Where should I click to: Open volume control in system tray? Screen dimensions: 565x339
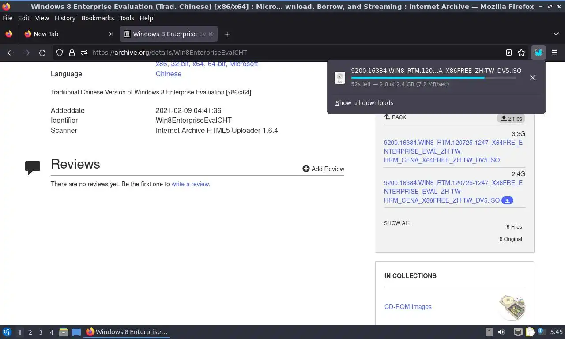[501, 332]
